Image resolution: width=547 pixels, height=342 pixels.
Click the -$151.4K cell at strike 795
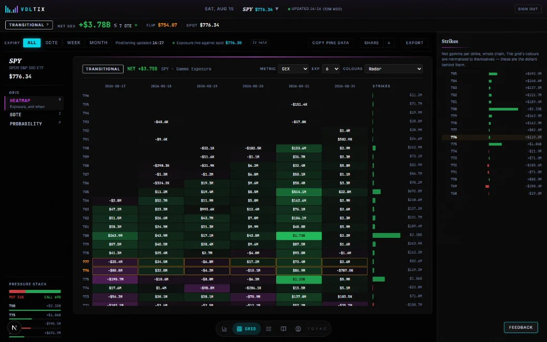tap(299, 104)
